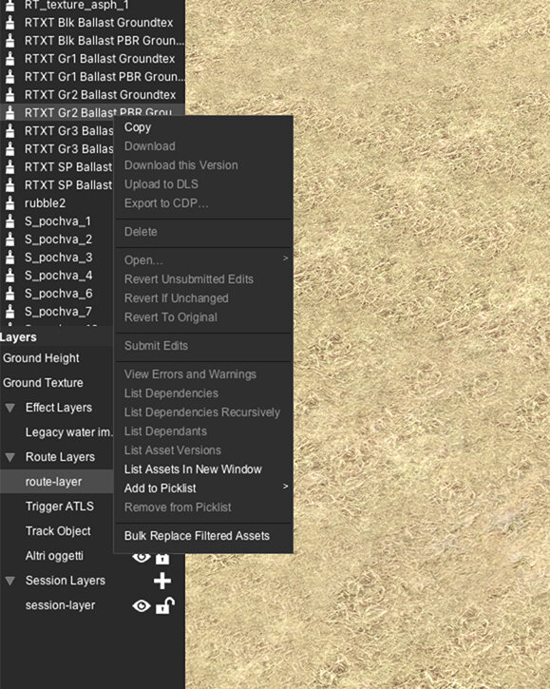
Task: Collapse the Route Layers group
Action: (10, 457)
